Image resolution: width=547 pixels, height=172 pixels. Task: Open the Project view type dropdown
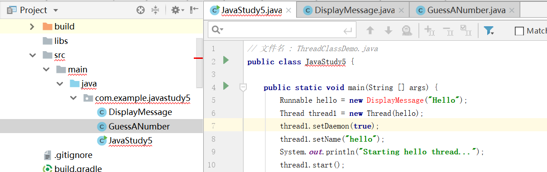pos(56,10)
